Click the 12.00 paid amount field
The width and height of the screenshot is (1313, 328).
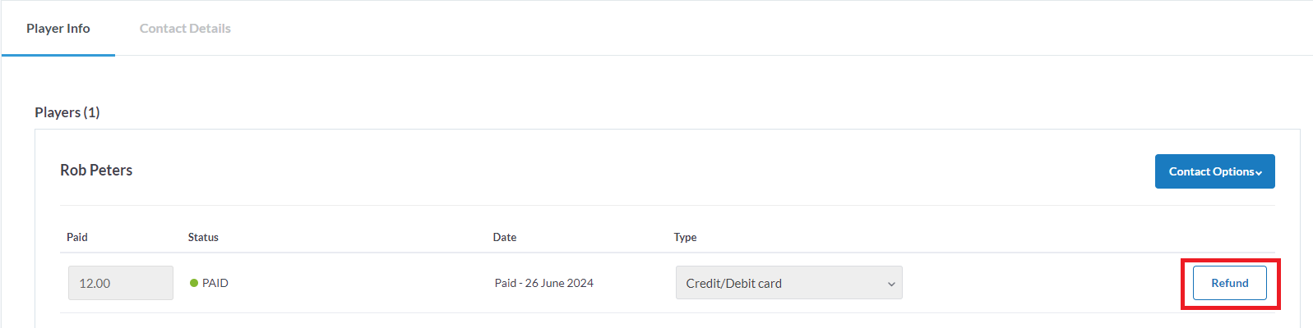[120, 283]
